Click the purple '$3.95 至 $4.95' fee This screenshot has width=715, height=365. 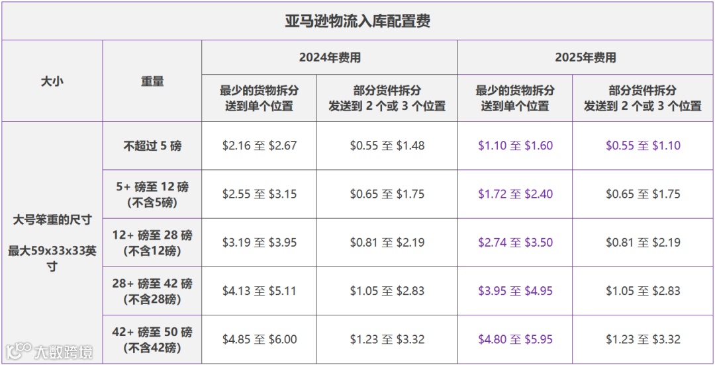[515, 291]
